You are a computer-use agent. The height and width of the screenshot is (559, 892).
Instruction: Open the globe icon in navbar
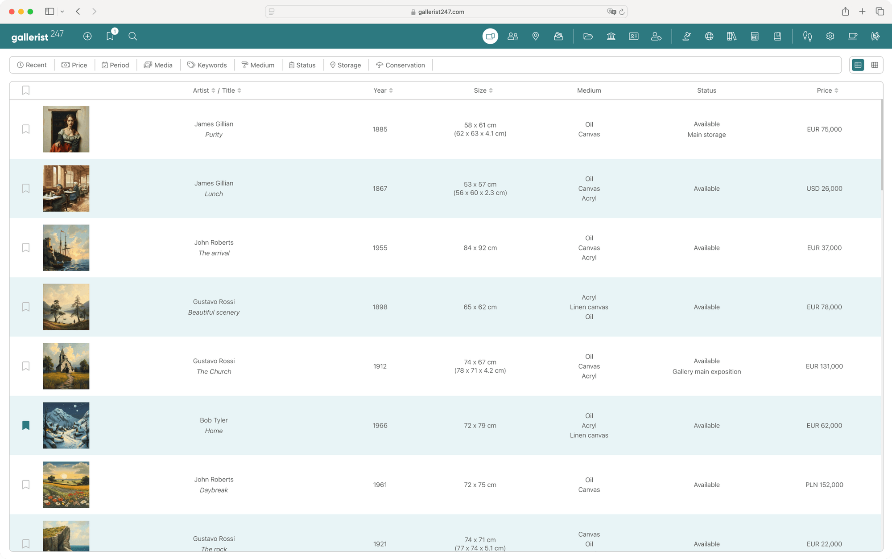click(709, 36)
